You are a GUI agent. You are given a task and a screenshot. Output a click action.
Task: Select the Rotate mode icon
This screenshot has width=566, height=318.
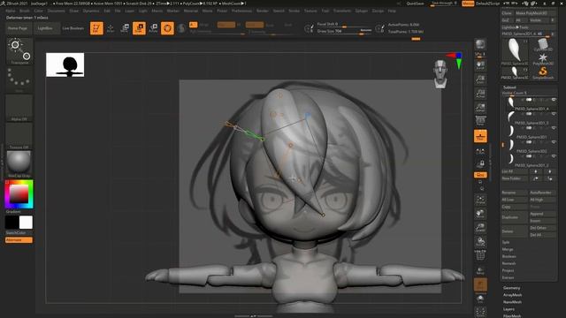[x=153, y=28]
